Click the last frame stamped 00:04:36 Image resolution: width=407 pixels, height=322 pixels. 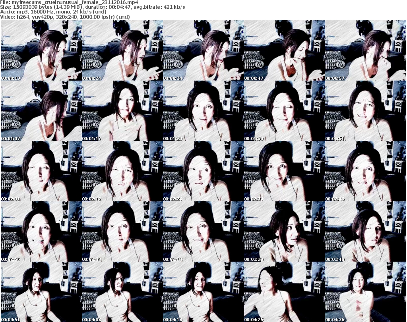[366, 292]
